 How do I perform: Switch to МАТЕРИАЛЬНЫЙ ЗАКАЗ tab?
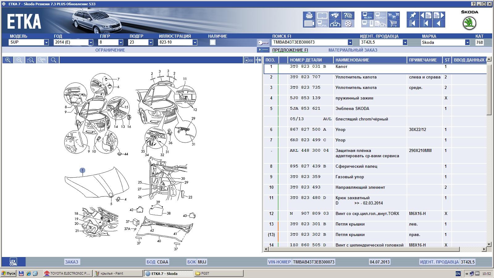click(353, 50)
